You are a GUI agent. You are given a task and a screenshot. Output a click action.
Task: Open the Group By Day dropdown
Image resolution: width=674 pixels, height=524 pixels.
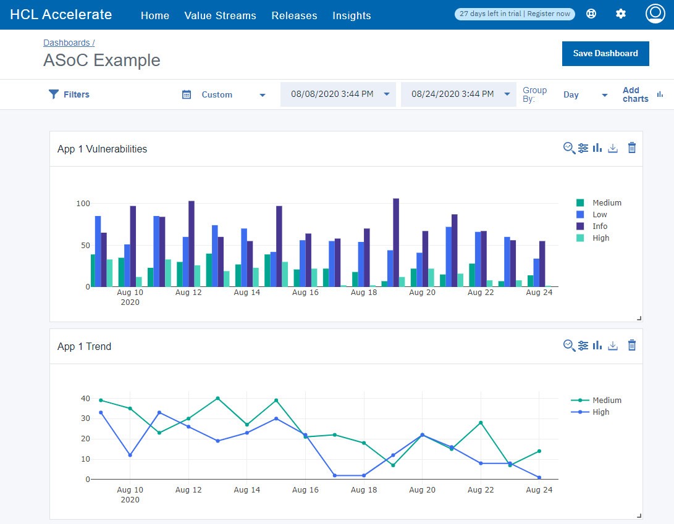[585, 94]
